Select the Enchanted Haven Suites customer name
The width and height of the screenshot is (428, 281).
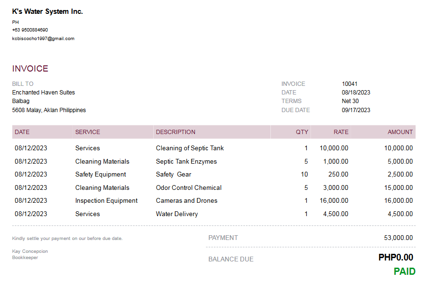(x=43, y=93)
